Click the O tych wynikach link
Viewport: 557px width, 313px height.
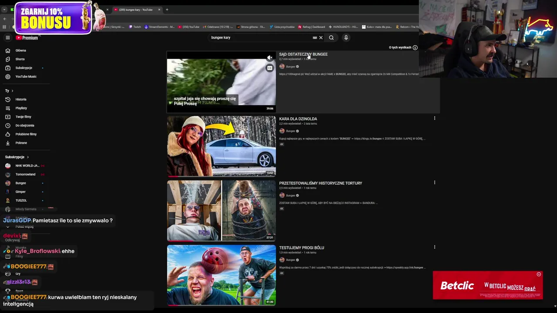[400, 47]
